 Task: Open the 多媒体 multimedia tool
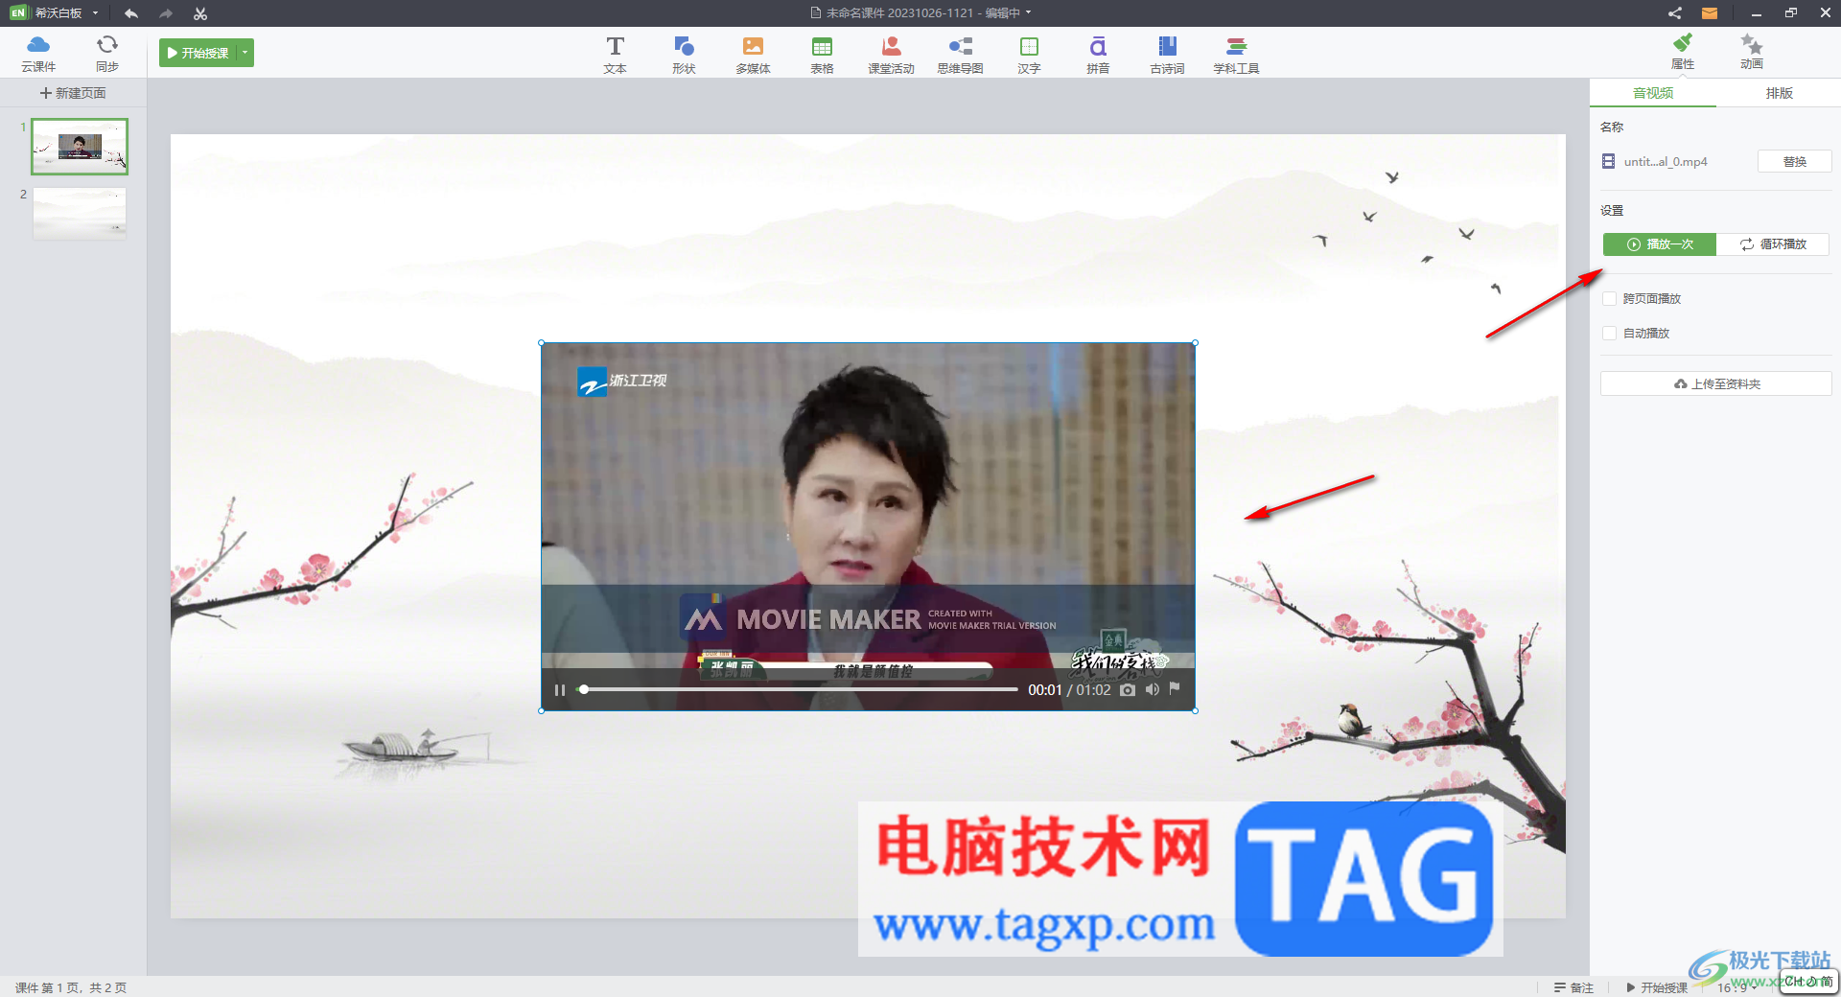click(753, 55)
